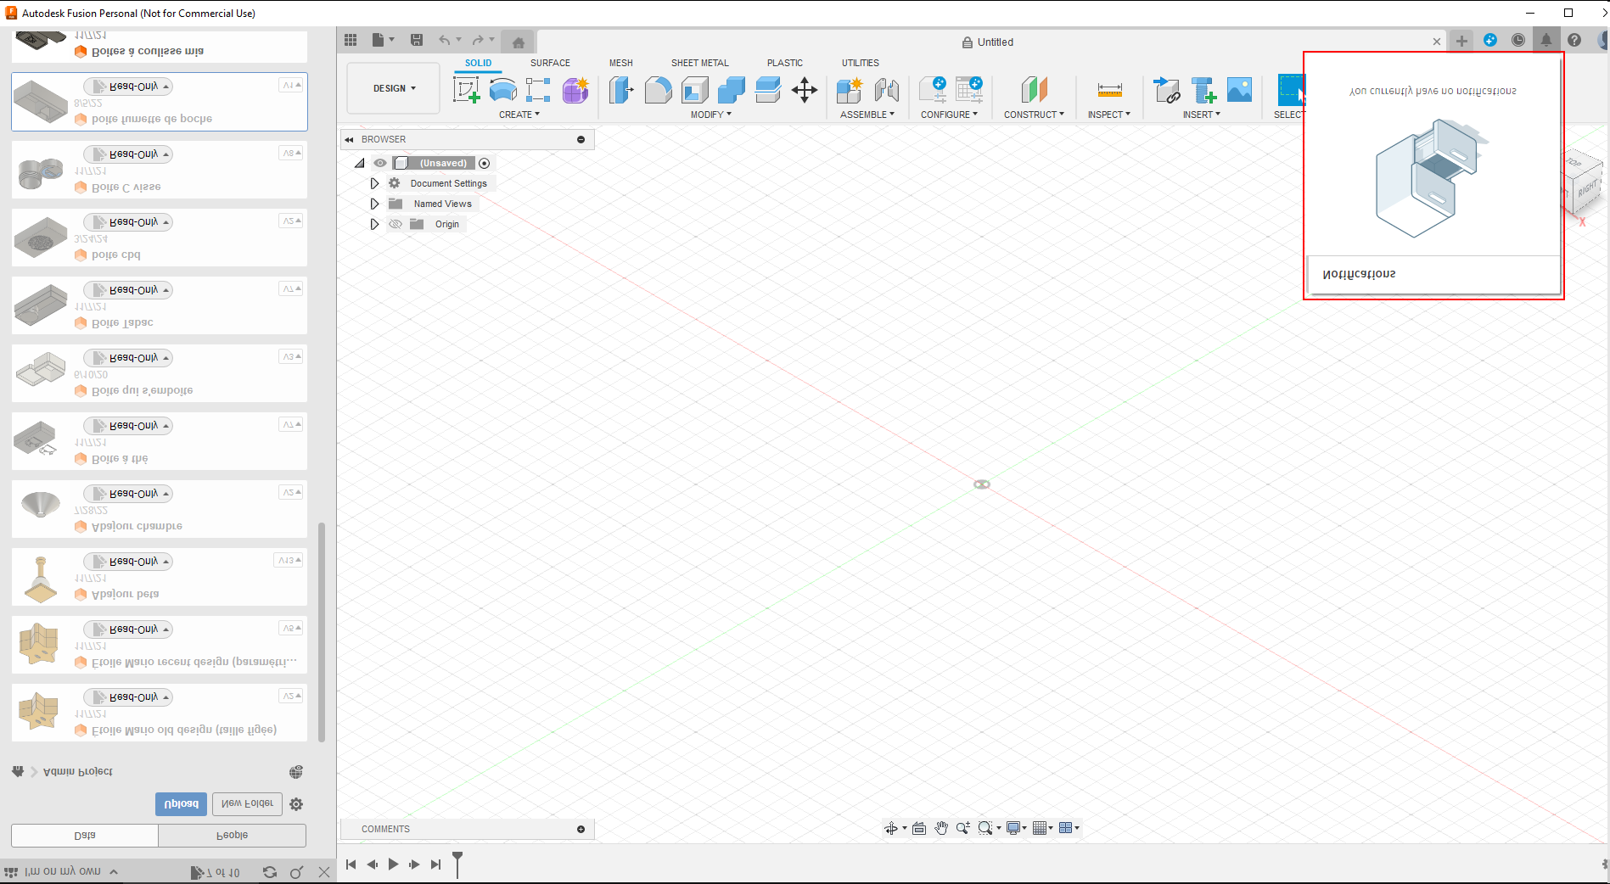Toggle visibility of the (Unsaved) root component

tap(379, 163)
